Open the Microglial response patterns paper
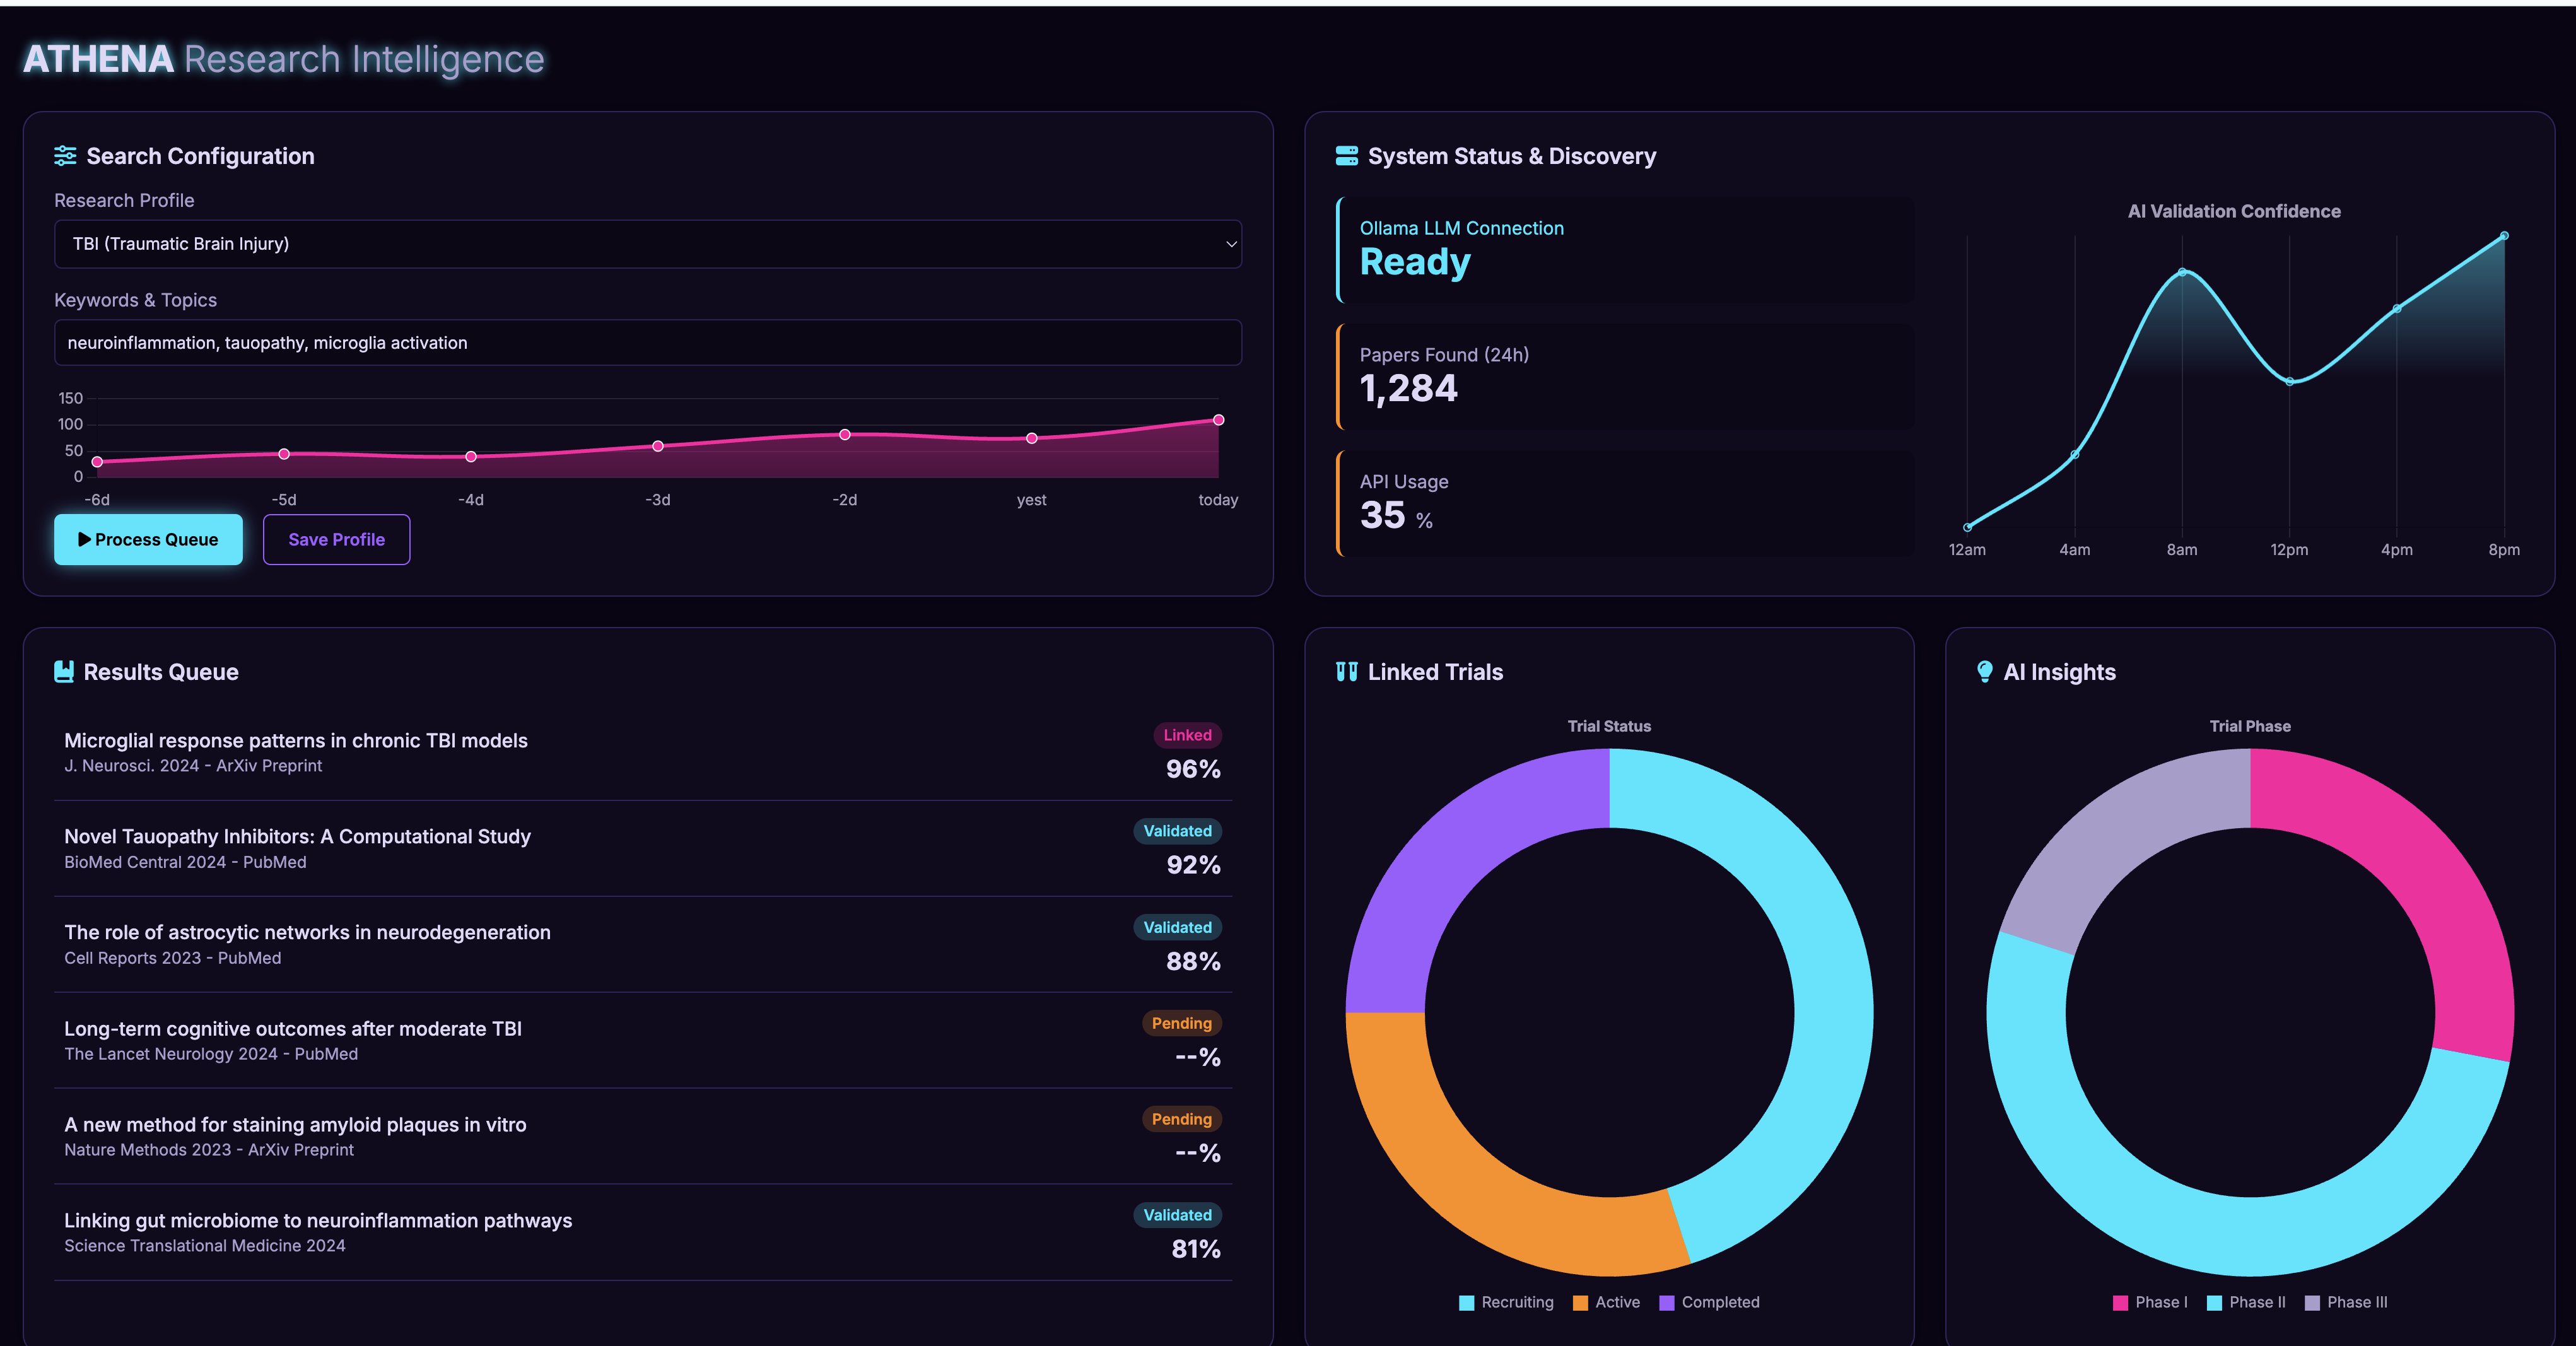 643,752
